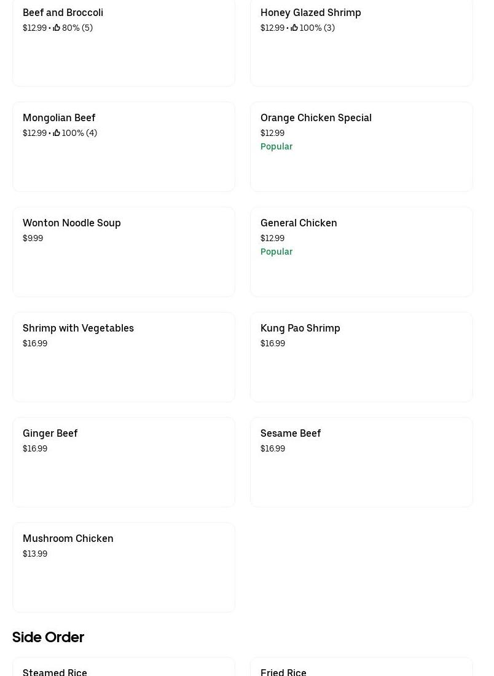Click the Popular label under General Chicken
The image size is (494, 676).
pyautogui.click(x=276, y=252)
